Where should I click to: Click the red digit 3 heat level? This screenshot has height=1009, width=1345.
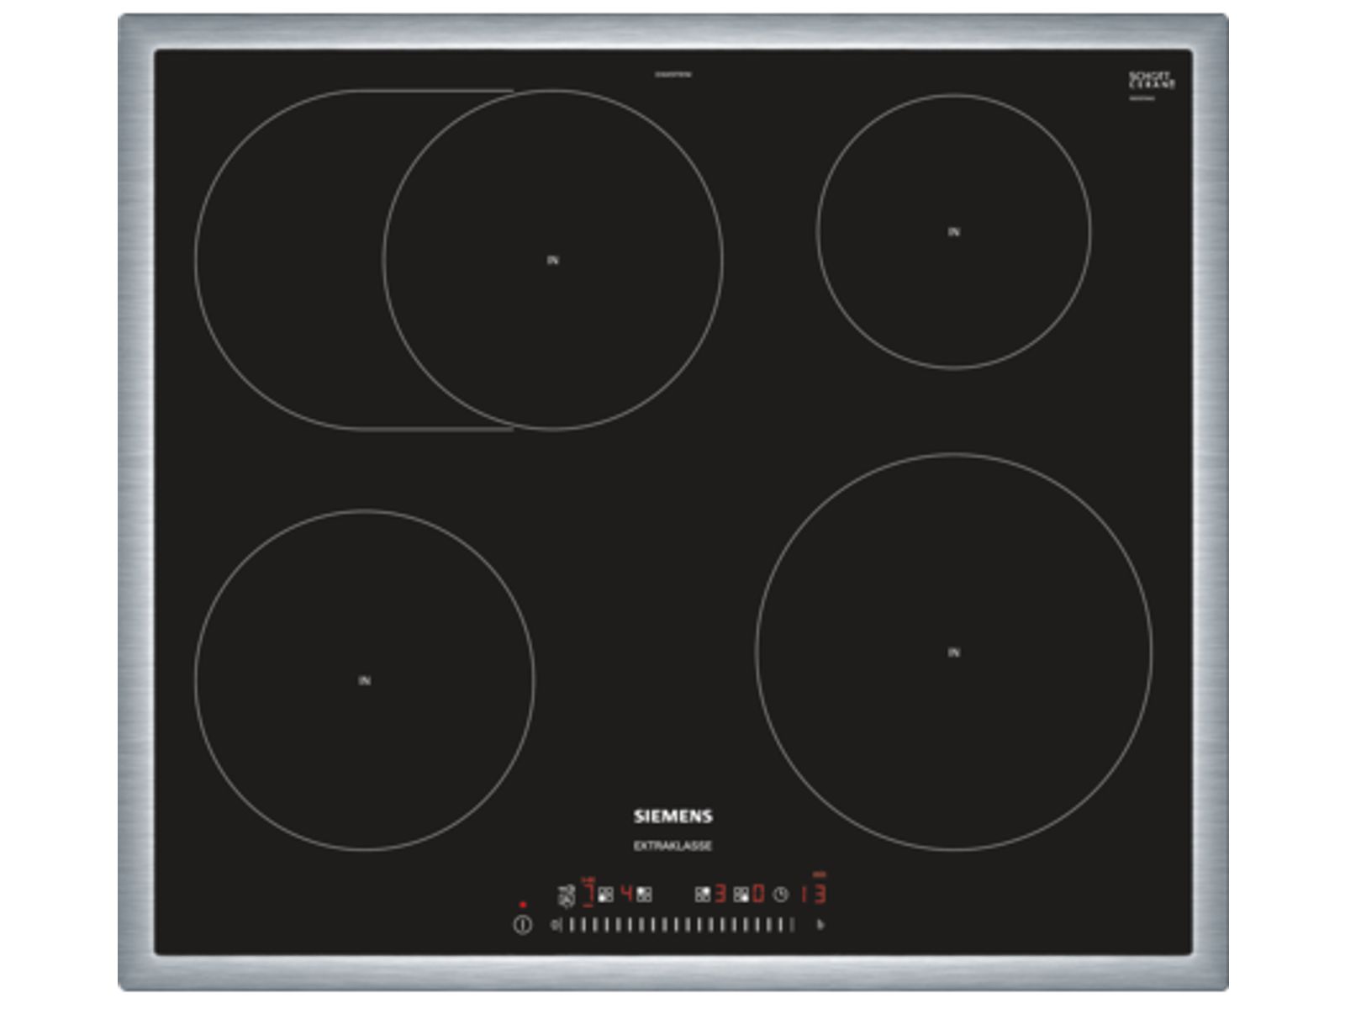(x=720, y=894)
